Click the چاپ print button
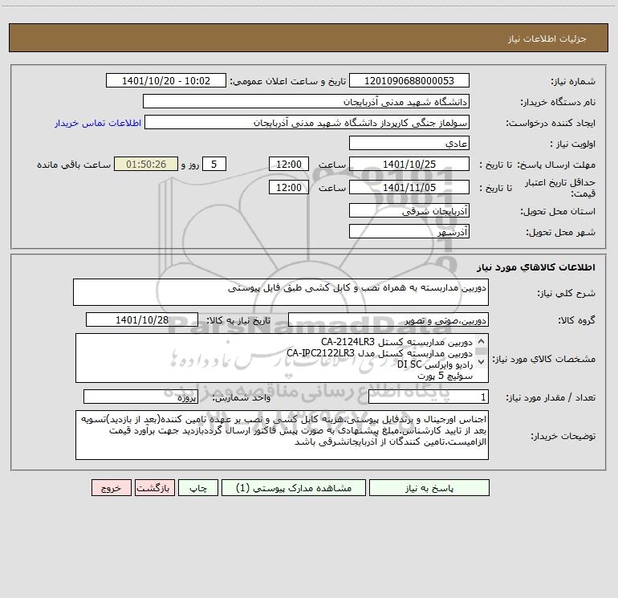 [198, 487]
